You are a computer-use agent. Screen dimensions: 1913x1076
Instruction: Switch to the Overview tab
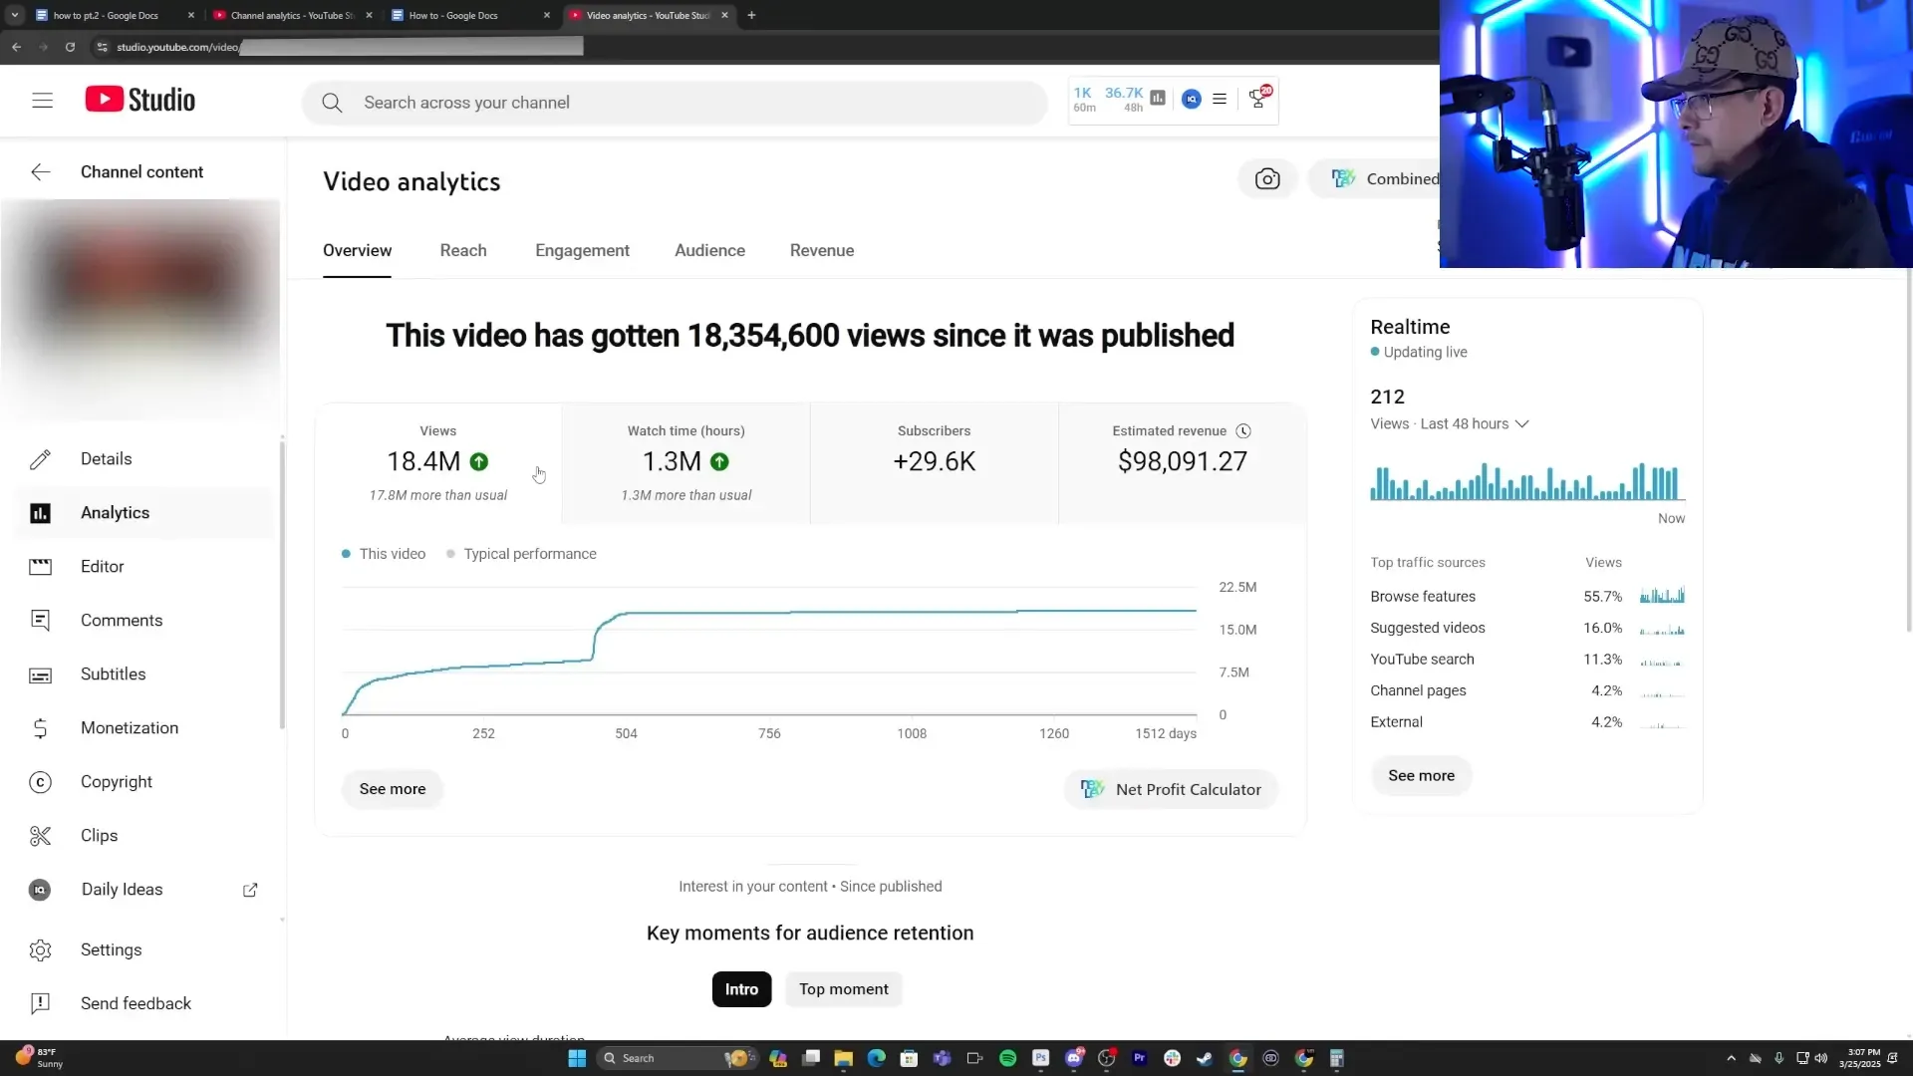click(x=357, y=251)
